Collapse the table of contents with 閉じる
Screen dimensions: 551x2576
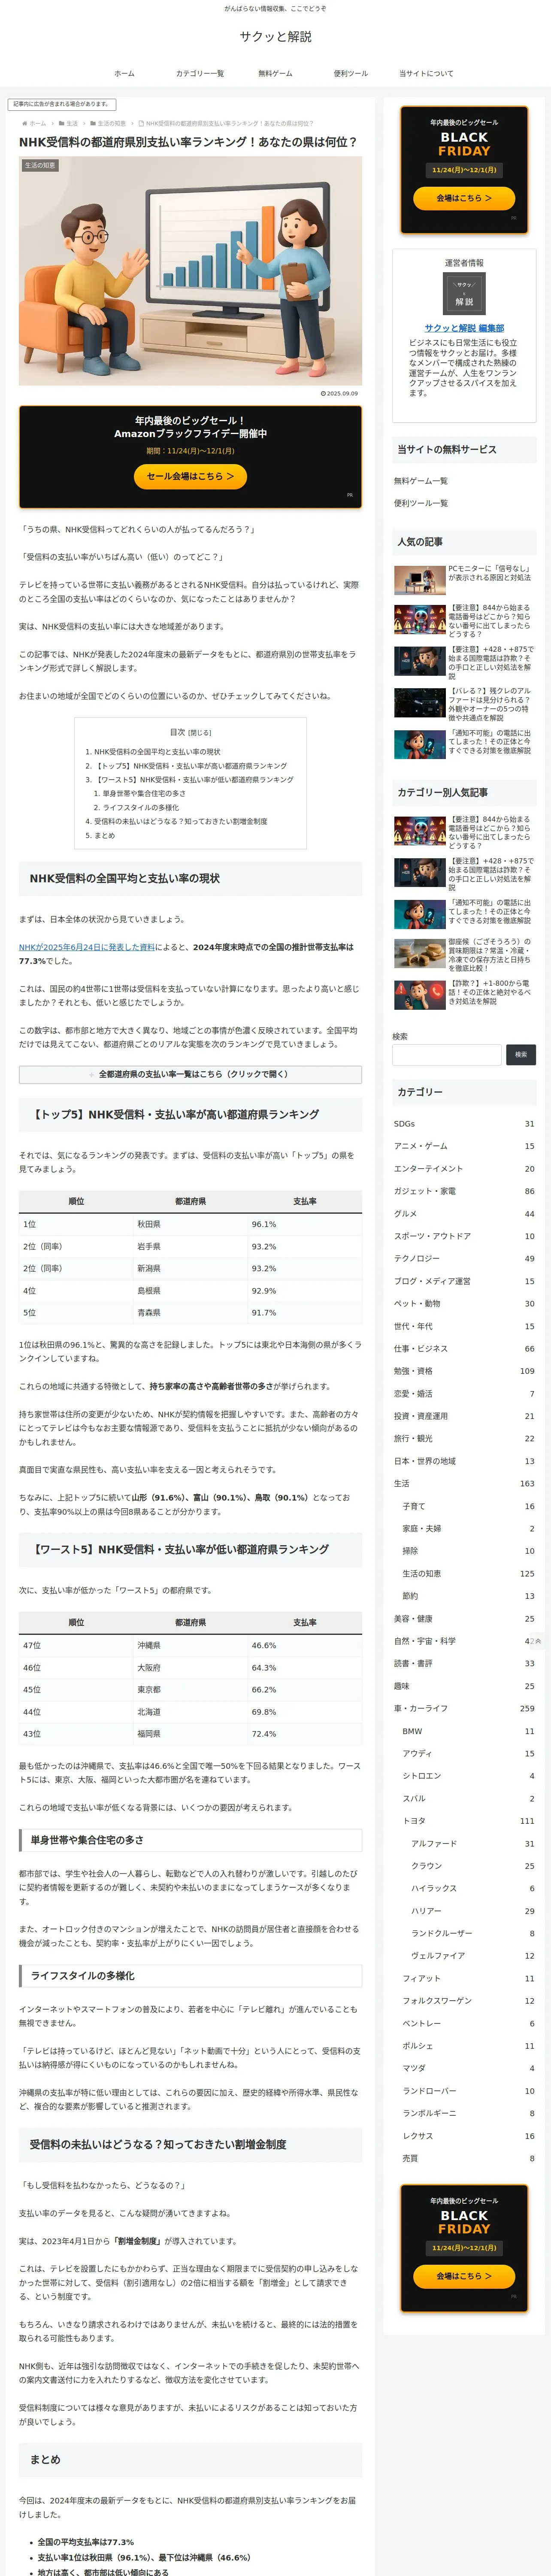200,732
